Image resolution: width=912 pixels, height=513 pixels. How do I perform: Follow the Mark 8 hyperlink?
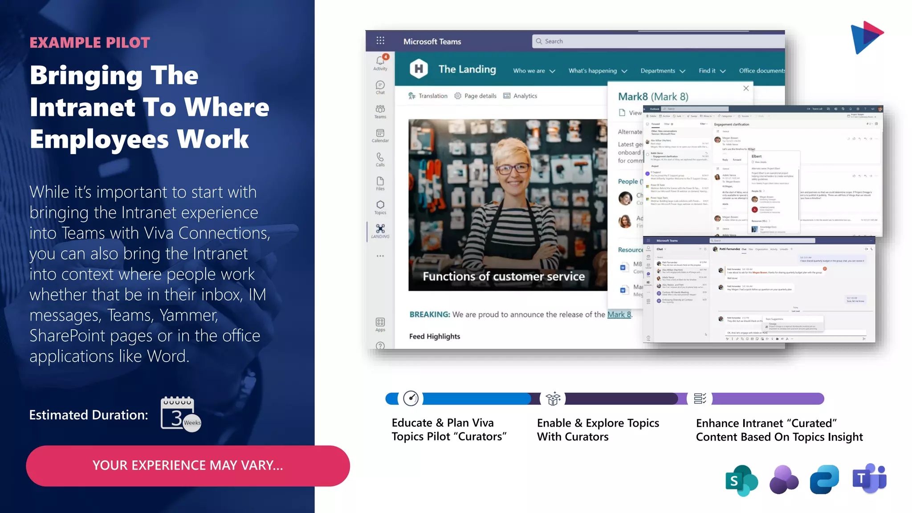coord(619,314)
